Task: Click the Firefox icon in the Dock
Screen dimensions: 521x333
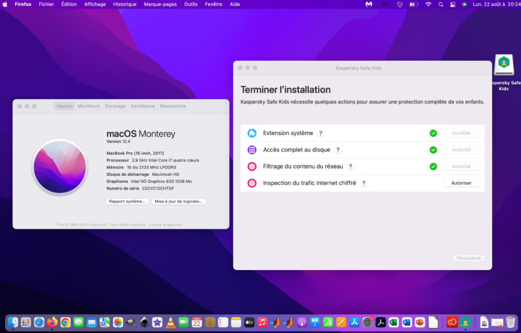Action: click(x=52, y=322)
